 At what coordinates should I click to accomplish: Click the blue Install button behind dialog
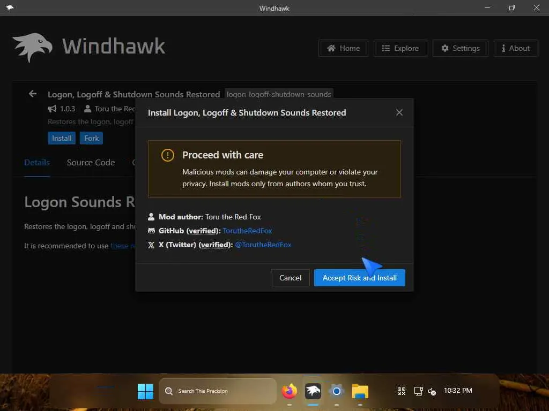(62, 138)
